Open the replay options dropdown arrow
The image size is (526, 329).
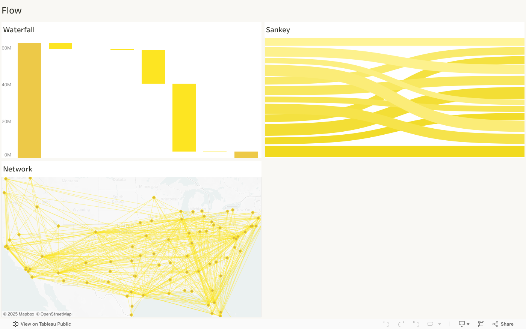(440, 324)
